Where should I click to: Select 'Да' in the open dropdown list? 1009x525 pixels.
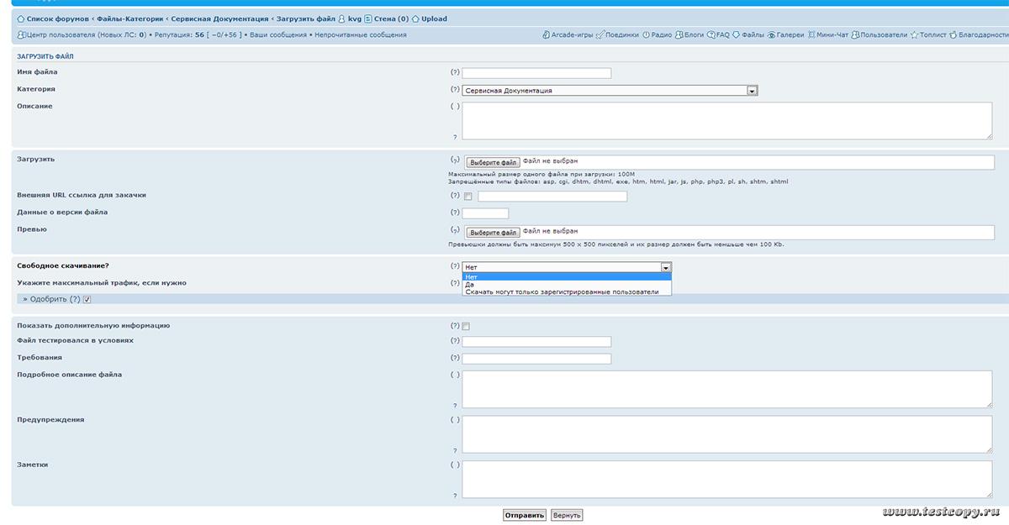coord(469,284)
